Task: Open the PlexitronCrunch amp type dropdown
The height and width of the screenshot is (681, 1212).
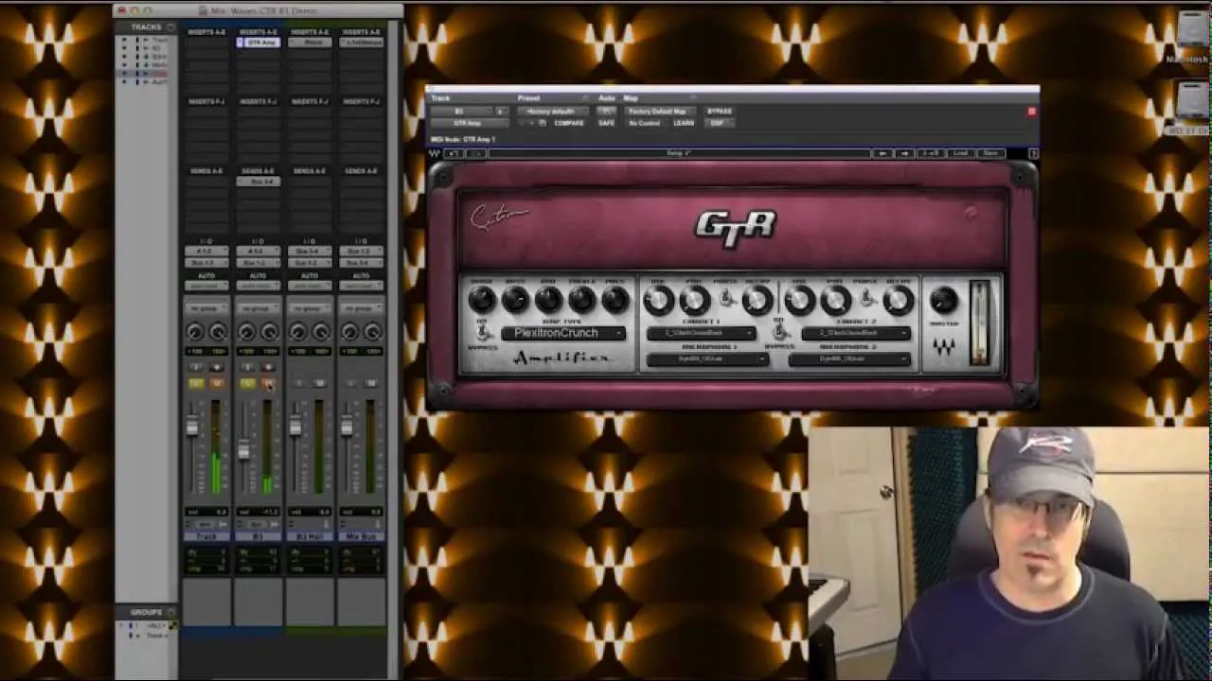Action: click(x=563, y=333)
